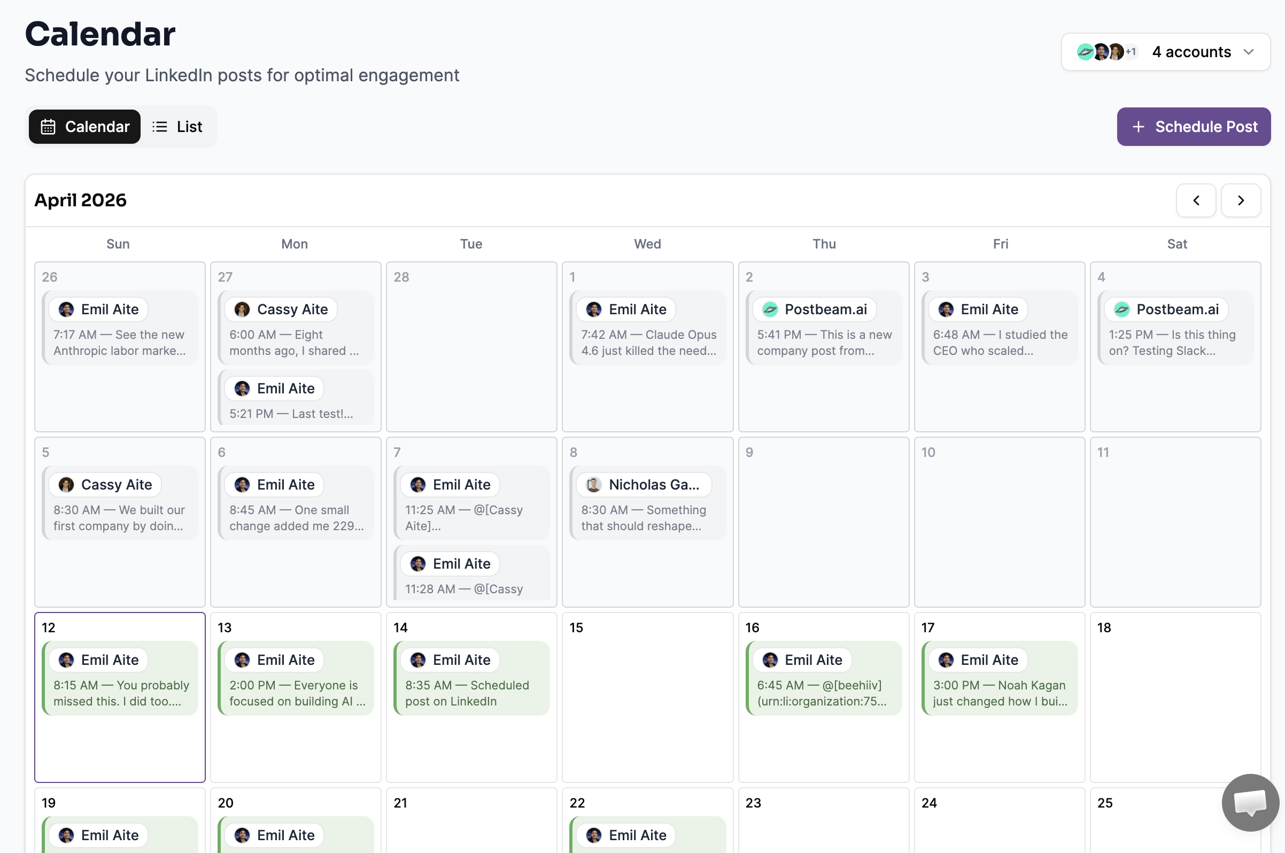Open the 6:00 AM Cassy Aite post
This screenshot has width=1285, height=853.
(296, 342)
